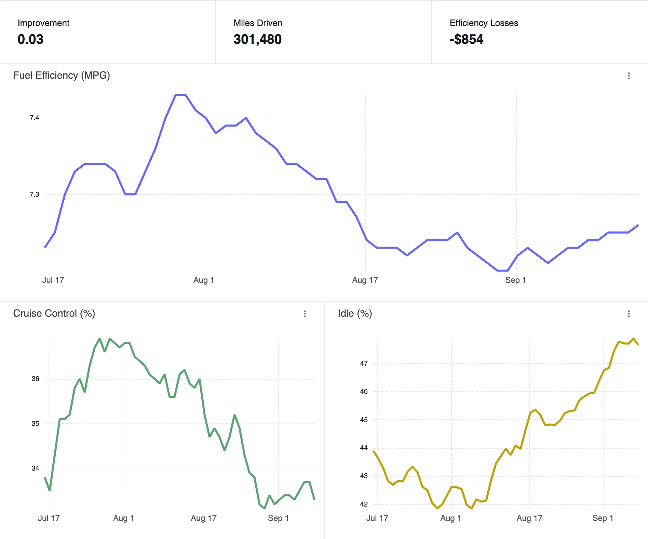Click the Fuel Efficiency (MPG) title
This screenshot has height=539, width=648.
[x=62, y=75]
